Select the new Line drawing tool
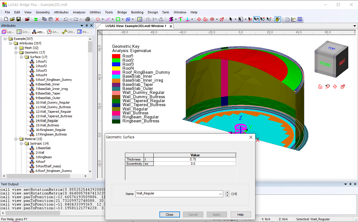Image resolution: width=358 pixels, height=222 pixels. point(108,19)
